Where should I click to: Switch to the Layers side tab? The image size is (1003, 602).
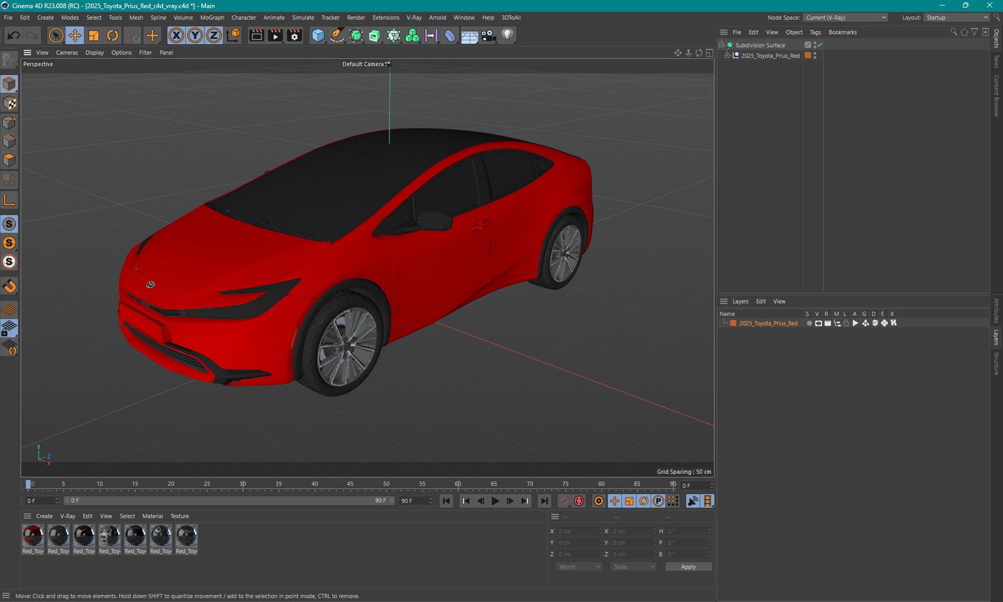point(996,338)
